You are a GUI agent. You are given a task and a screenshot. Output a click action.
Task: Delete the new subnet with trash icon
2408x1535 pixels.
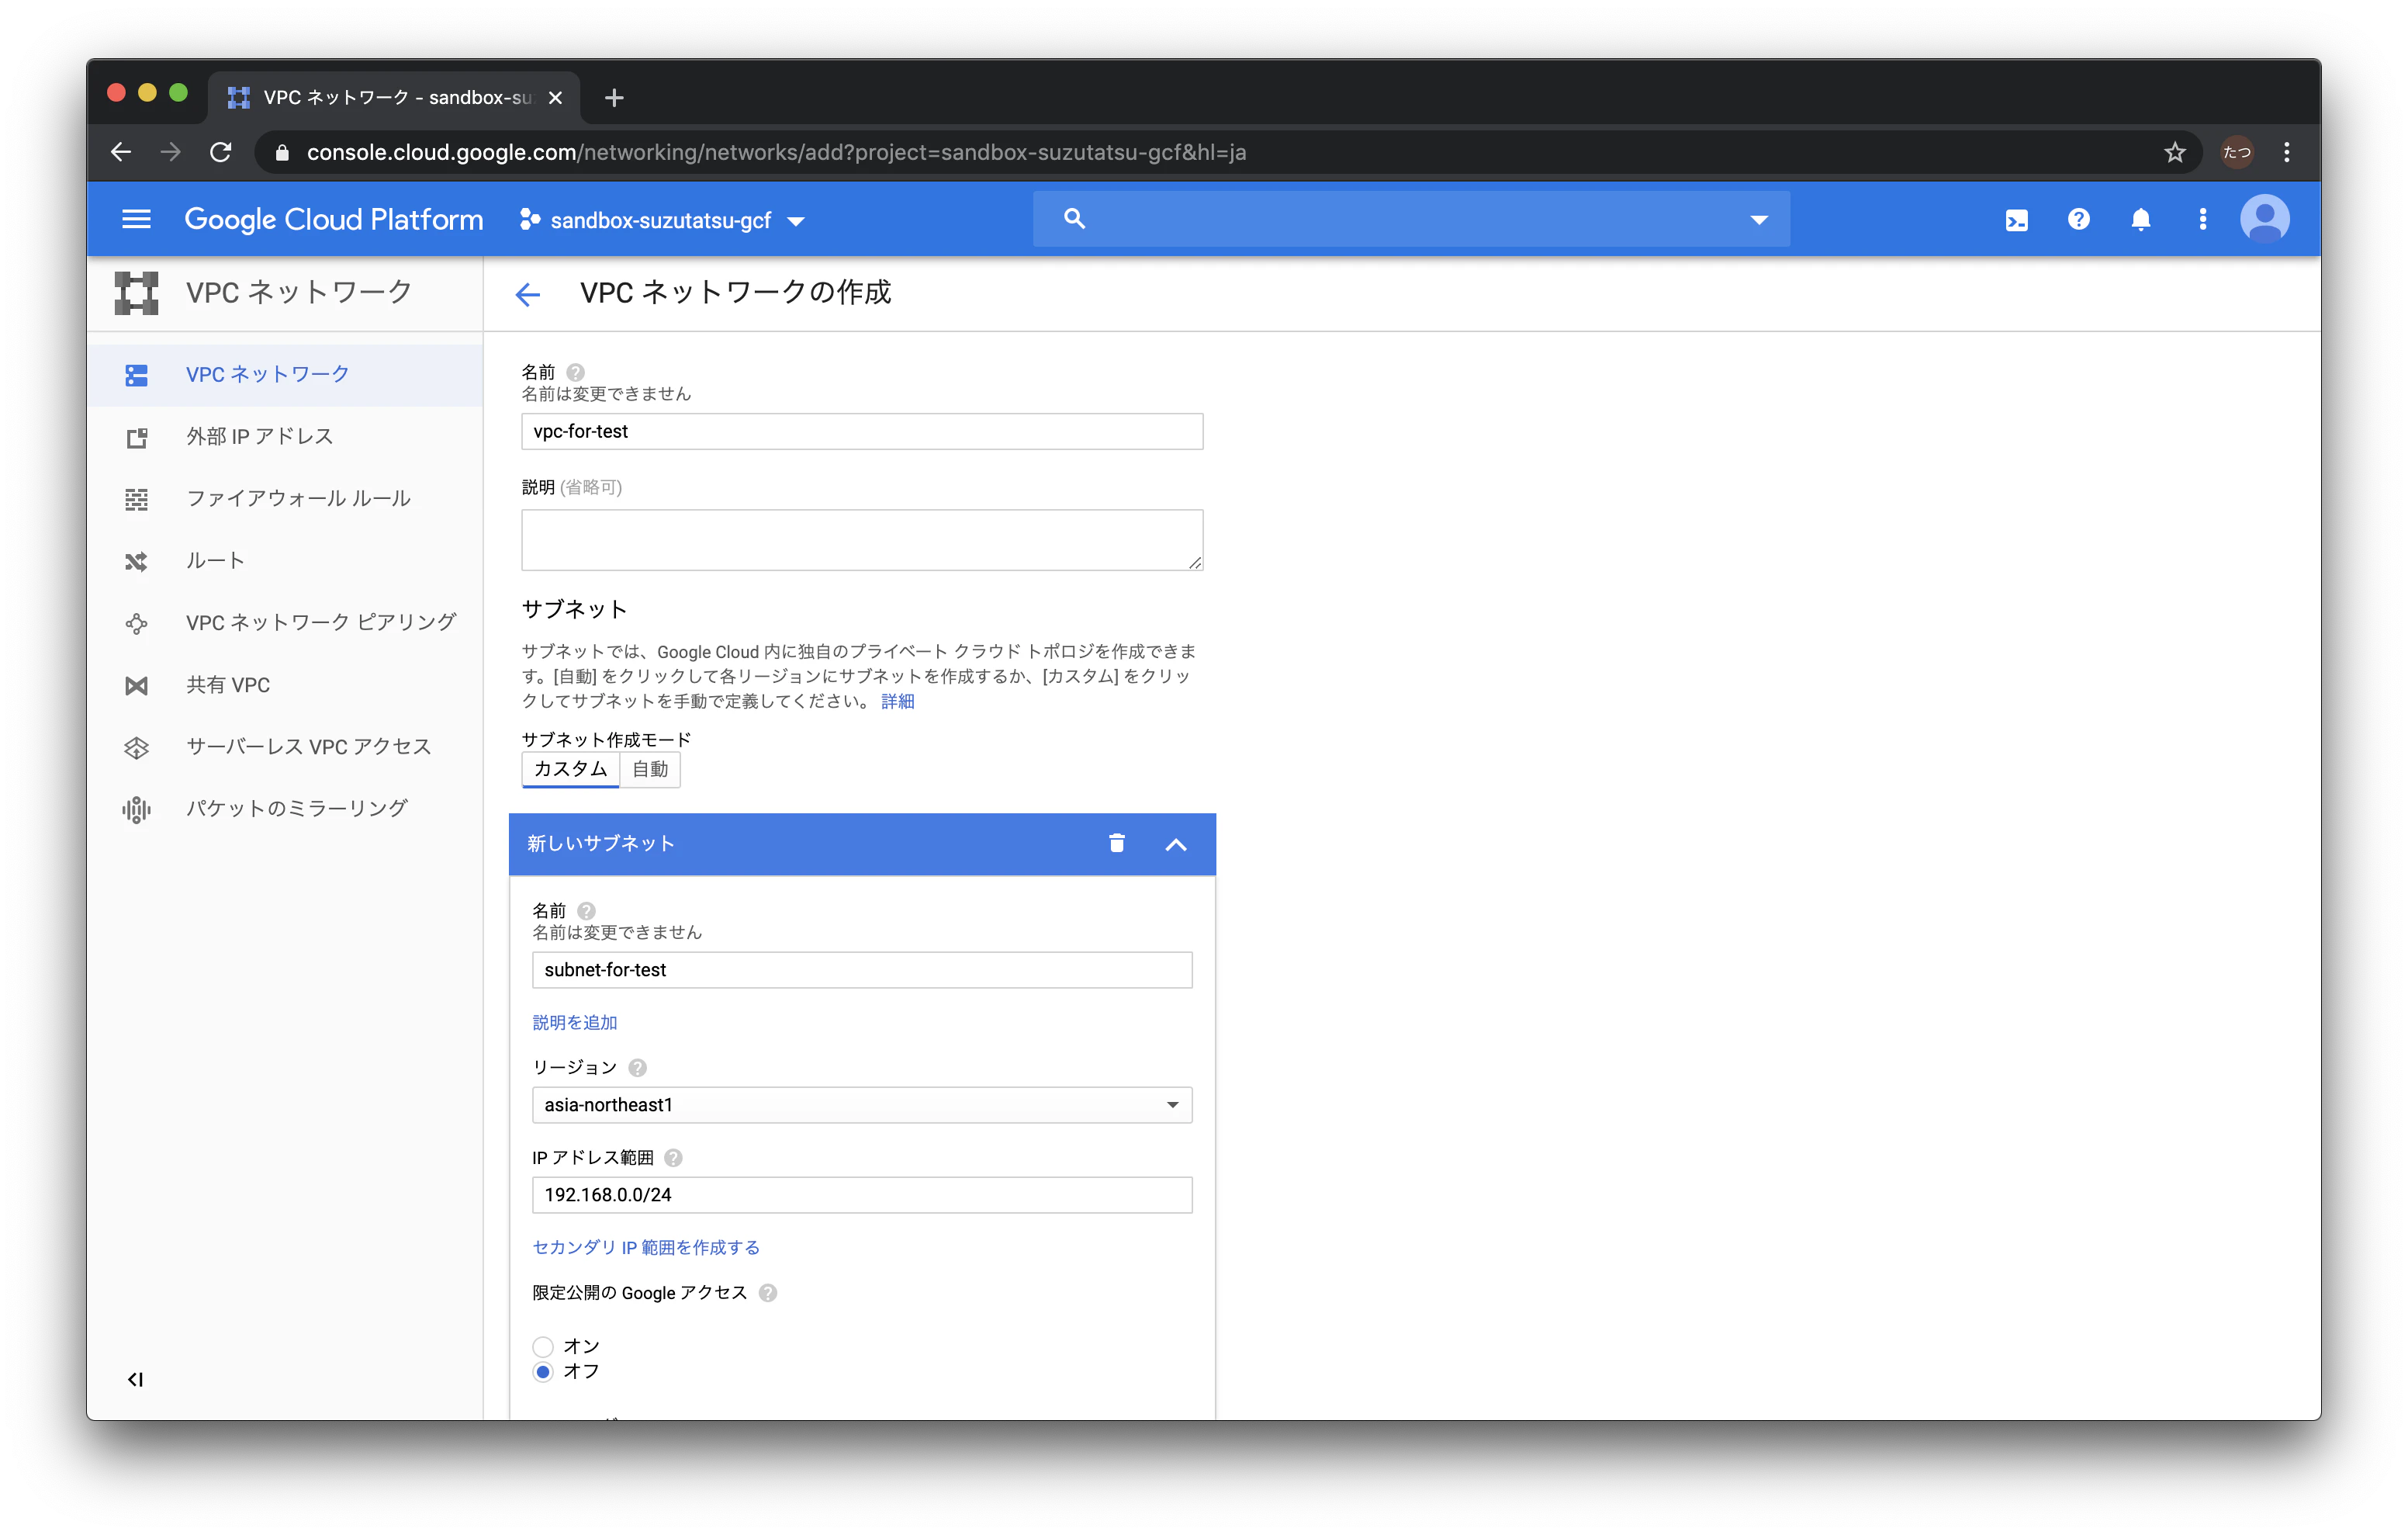point(1116,844)
